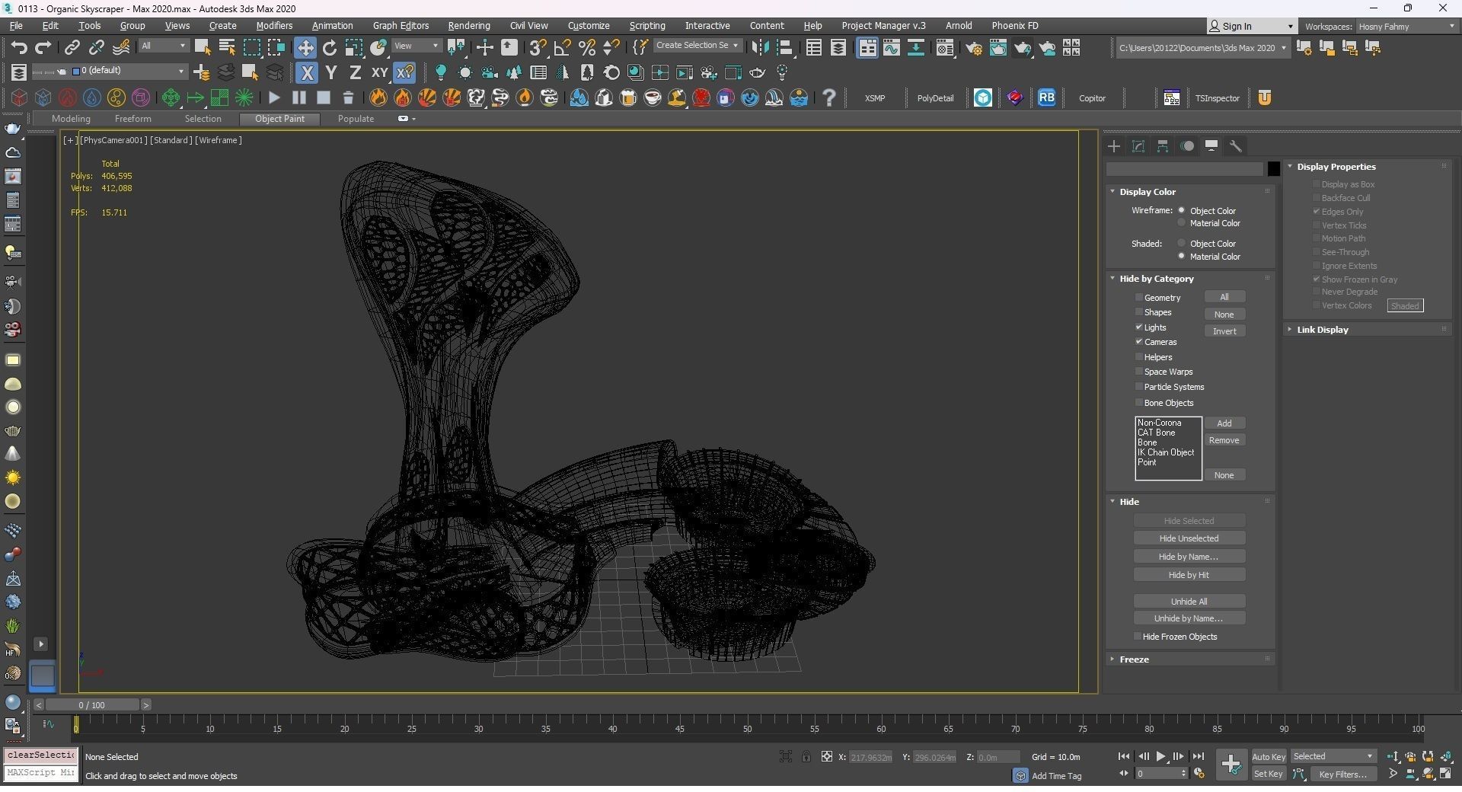Screen dimensions: 1462x792
Task: Click the black object color swatch
Action: (x=1273, y=169)
